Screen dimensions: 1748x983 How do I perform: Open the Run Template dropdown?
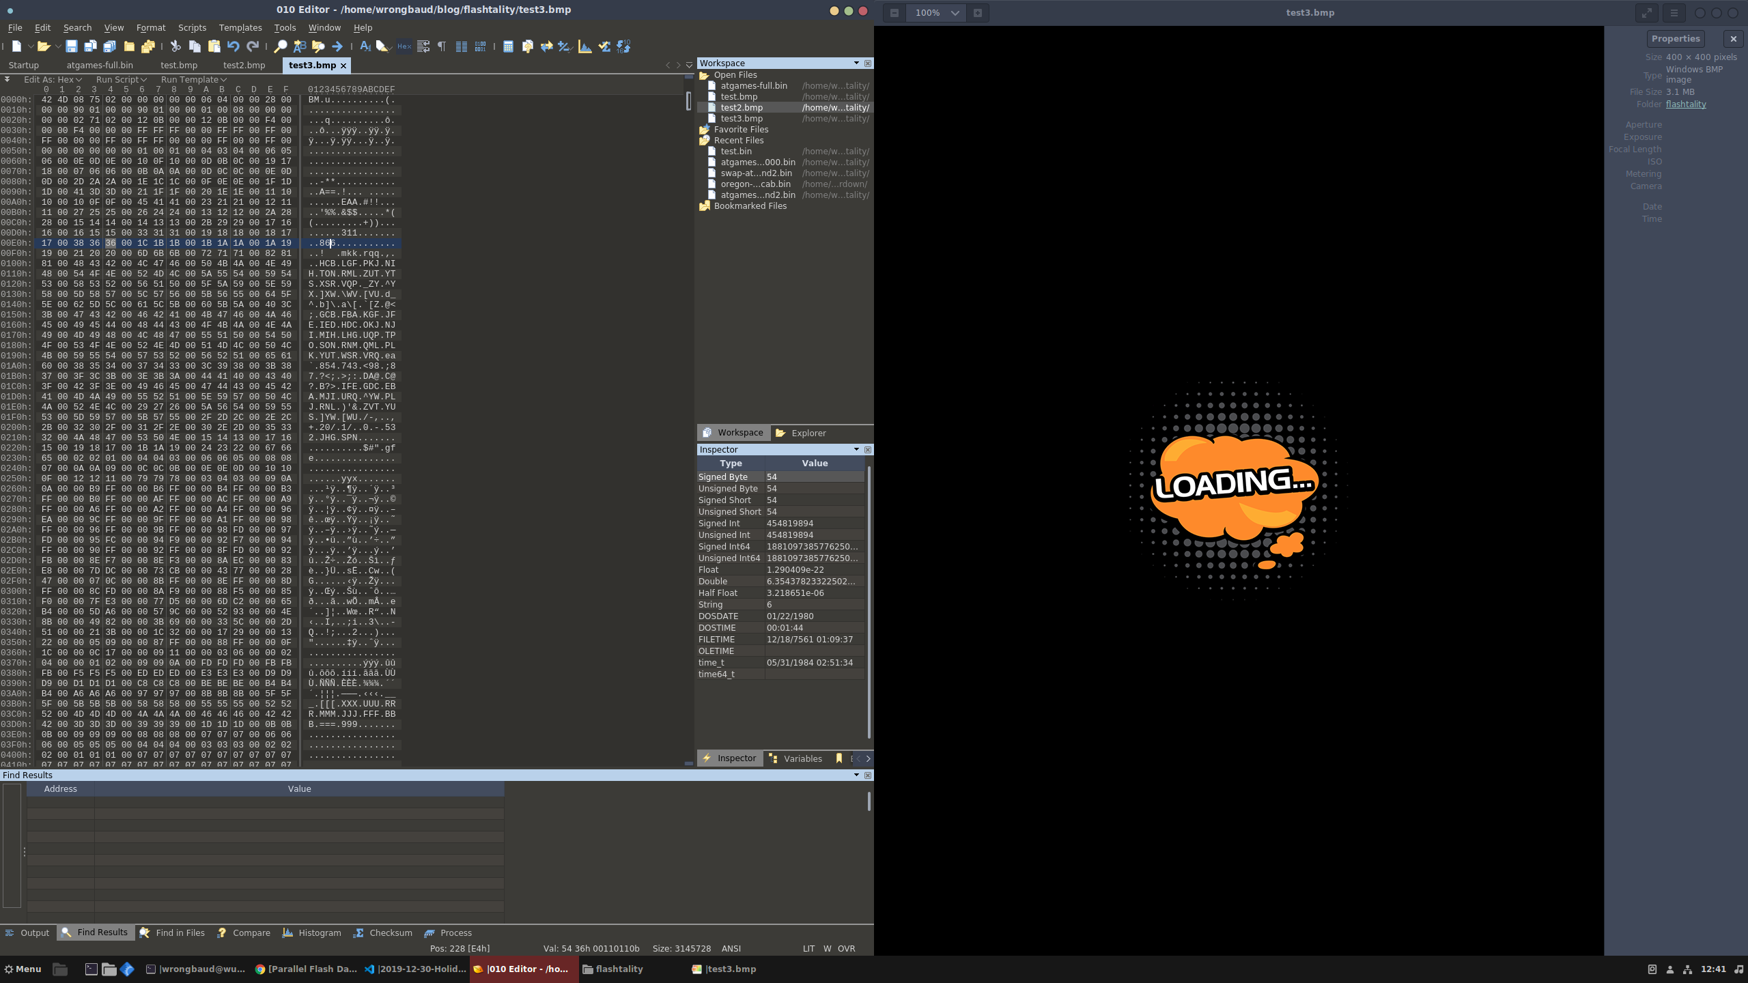193,79
